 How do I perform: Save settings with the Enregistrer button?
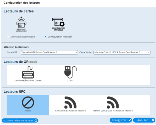[121, 120]
